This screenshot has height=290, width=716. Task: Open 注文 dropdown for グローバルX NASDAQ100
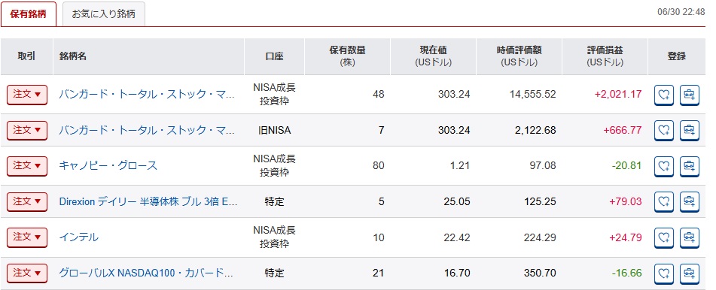tap(27, 273)
